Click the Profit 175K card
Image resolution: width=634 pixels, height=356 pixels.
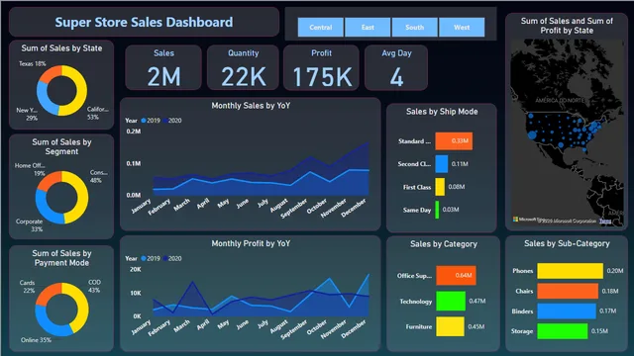(321, 68)
